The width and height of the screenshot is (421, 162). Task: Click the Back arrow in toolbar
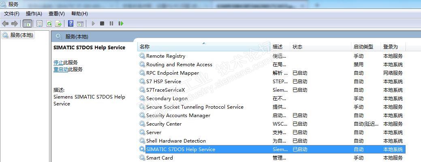click(x=5, y=24)
